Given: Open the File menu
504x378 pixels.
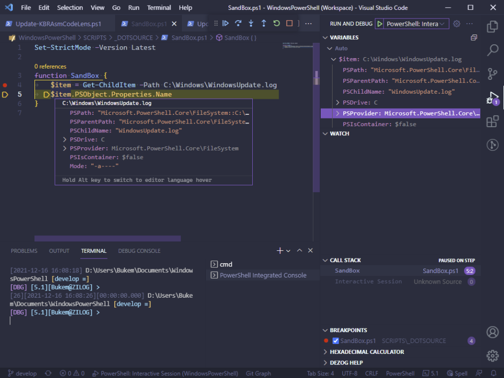Looking at the screenshot, I should (26, 8).
